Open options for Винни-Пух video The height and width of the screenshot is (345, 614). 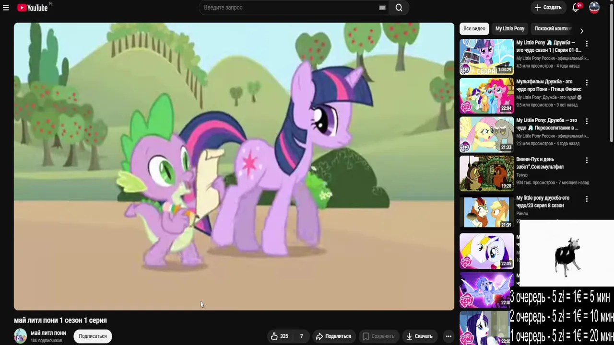(587, 160)
